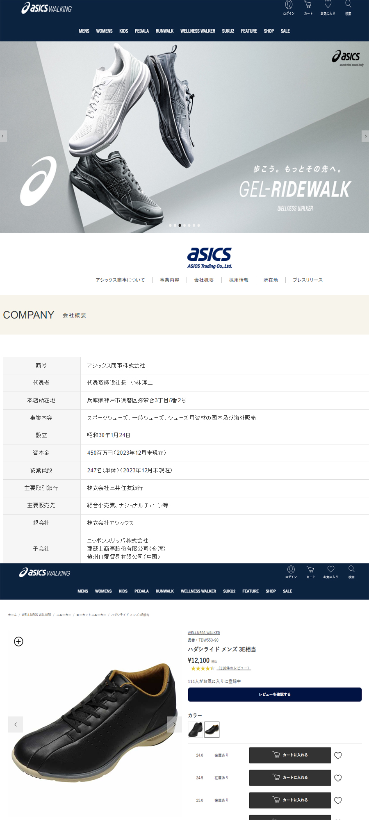Add size 24.5 to favorites with heart icon
This screenshot has height=820, width=369.
[x=338, y=778]
